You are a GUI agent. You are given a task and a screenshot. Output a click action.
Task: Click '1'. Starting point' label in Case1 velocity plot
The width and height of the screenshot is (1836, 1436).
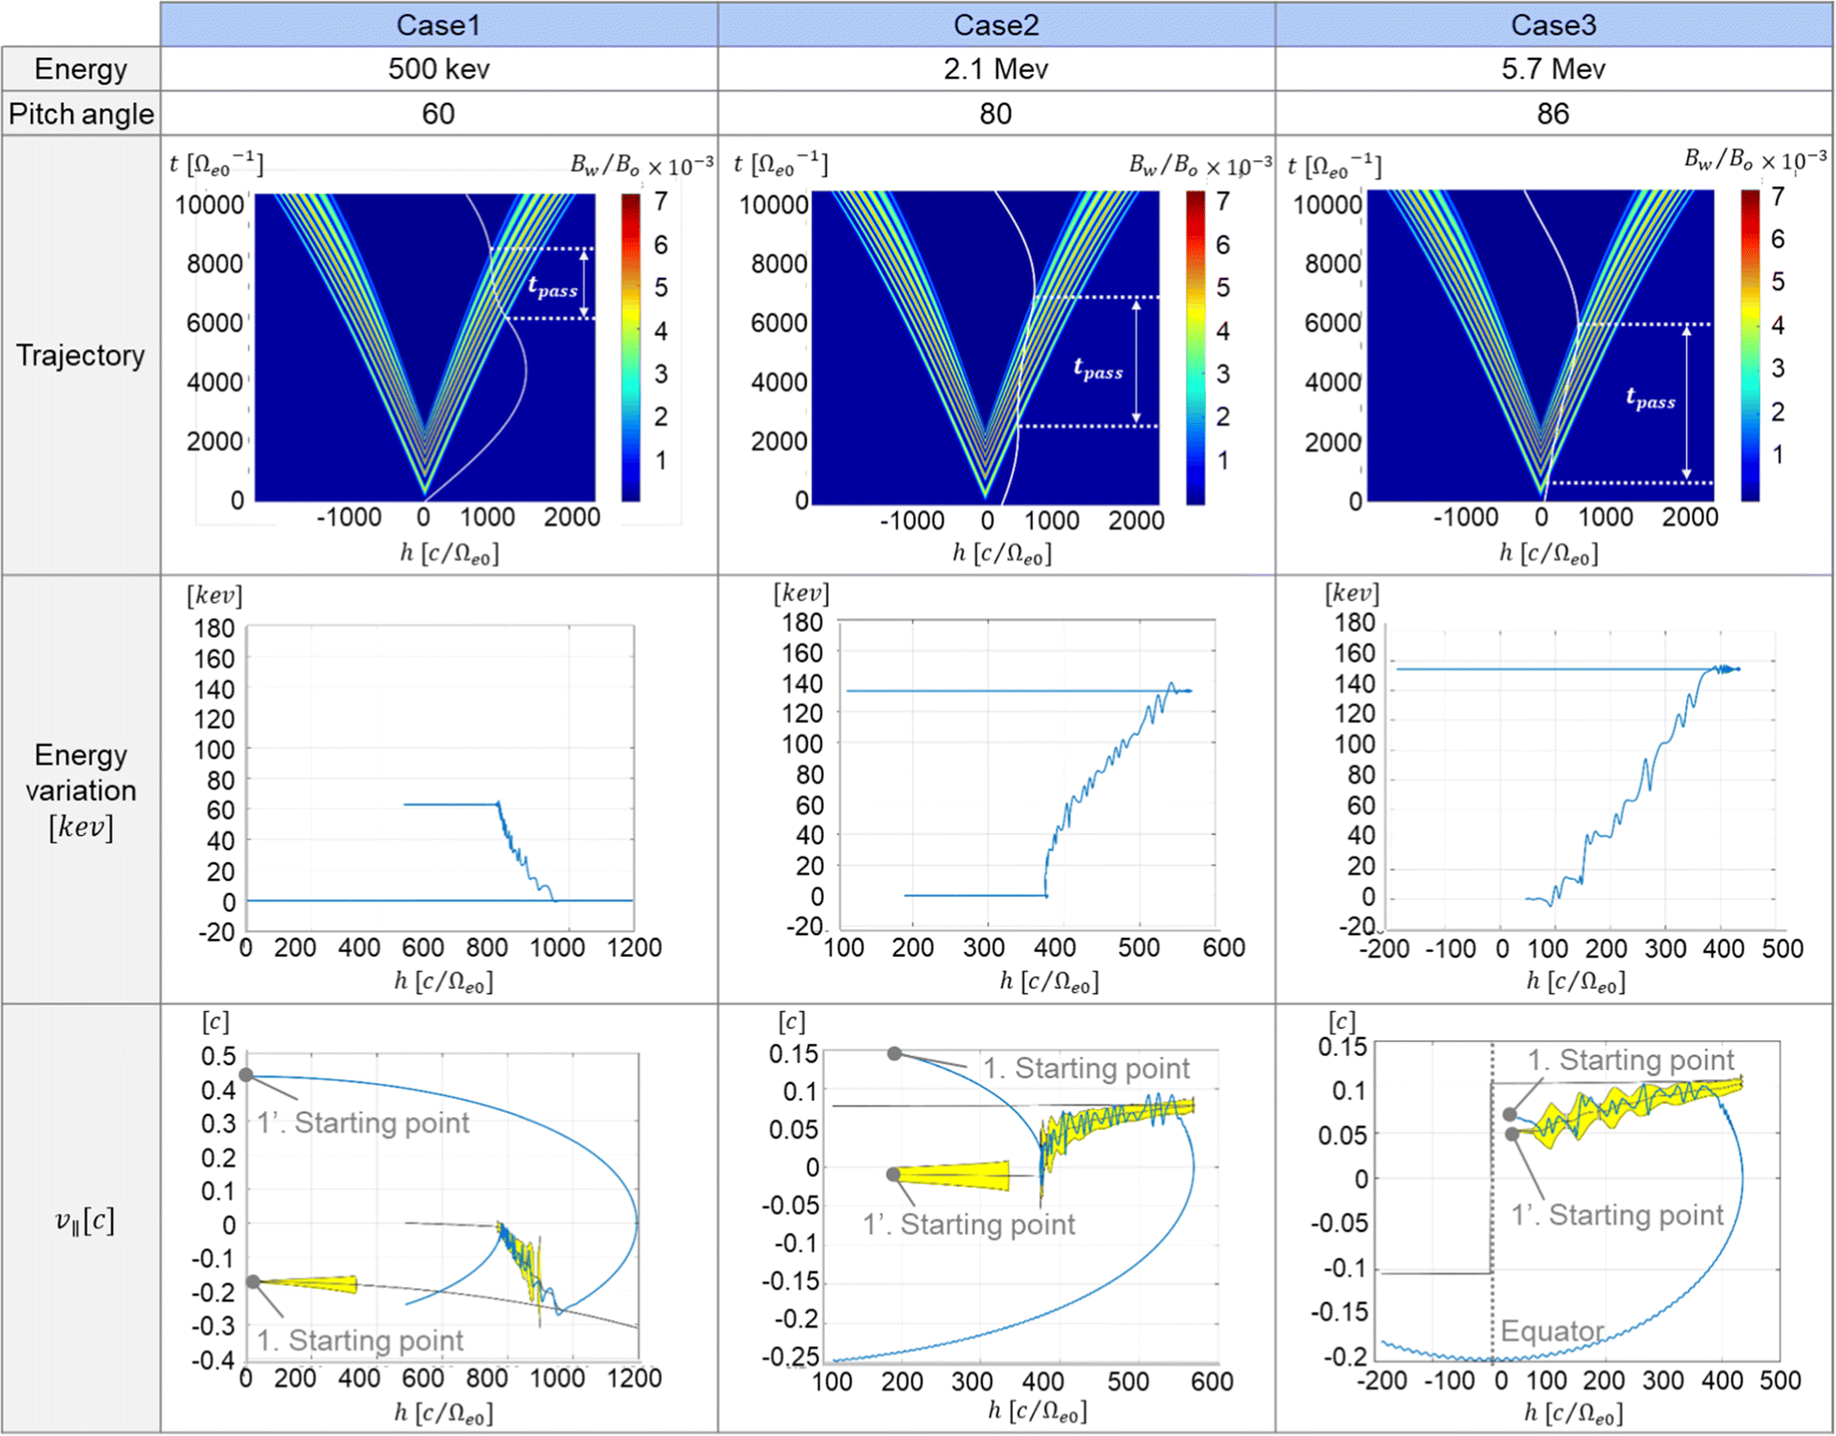[x=363, y=1122]
